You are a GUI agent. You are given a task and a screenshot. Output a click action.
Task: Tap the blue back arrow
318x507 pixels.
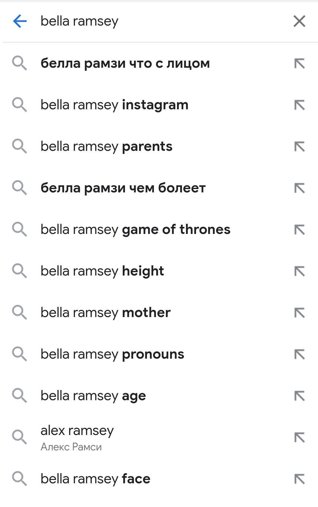tap(20, 21)
